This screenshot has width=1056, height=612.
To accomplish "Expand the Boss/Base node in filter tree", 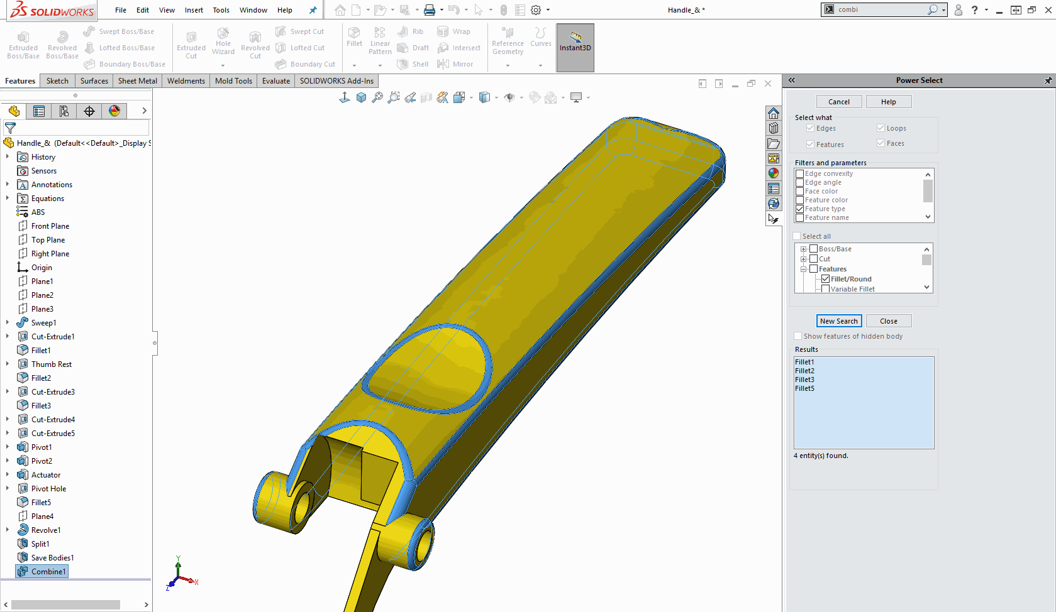I will point(803,249).
